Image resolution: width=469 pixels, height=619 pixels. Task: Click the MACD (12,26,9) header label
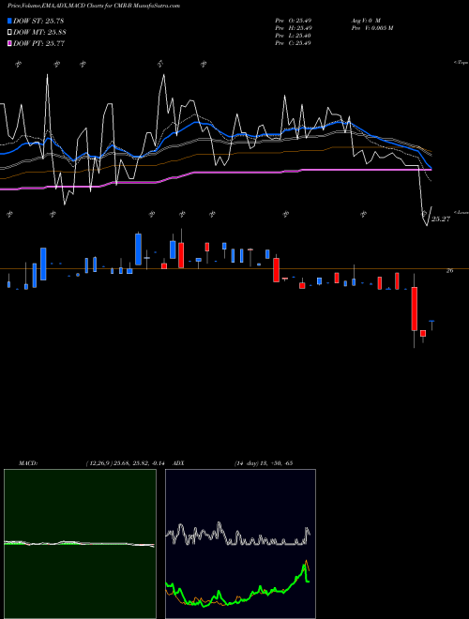pos(94,463)
